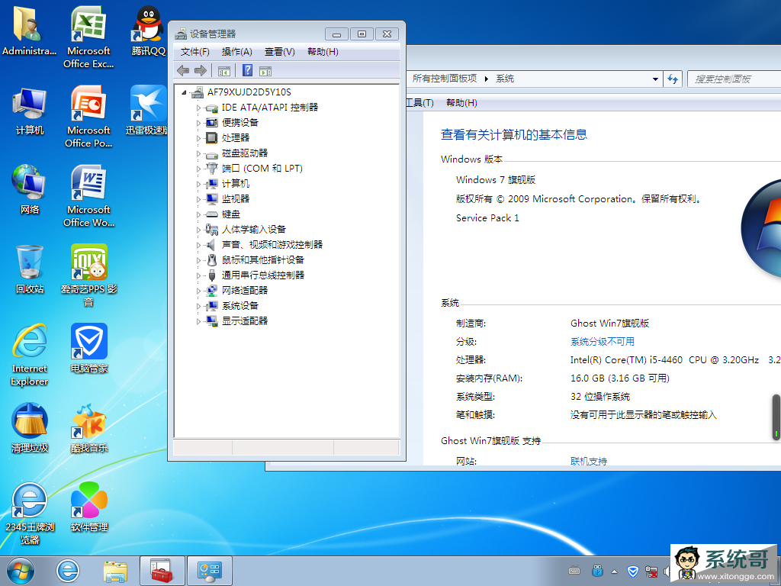Expand the 处理器 node

pyautogui.click(x=198, y=138)
